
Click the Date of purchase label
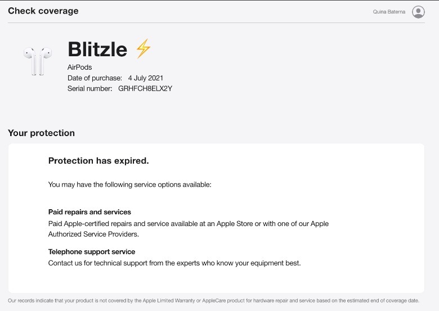(95, 78)
